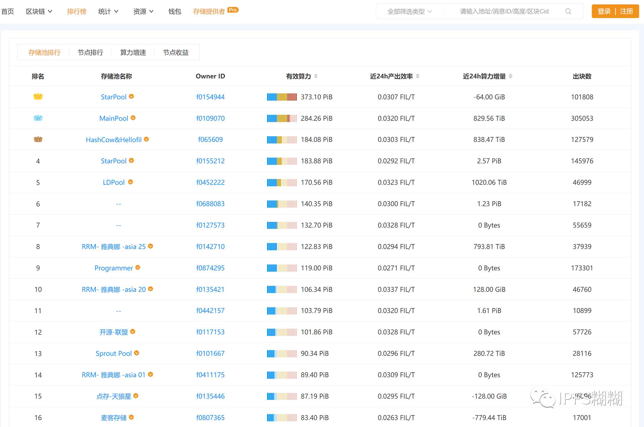Screen dimensions: 644x427
Task: Click the 184.08 PiB power bar
Action: 282,140
